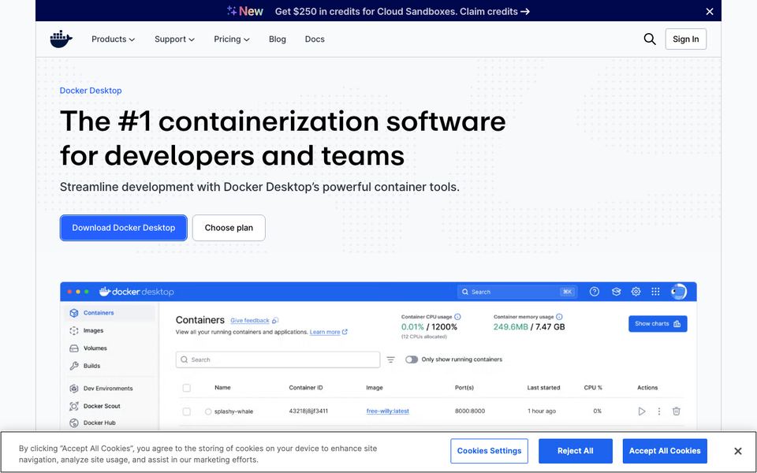Click the Docker whale logo
The width and height of the screenshot is (757, 473).
(62, 39)
